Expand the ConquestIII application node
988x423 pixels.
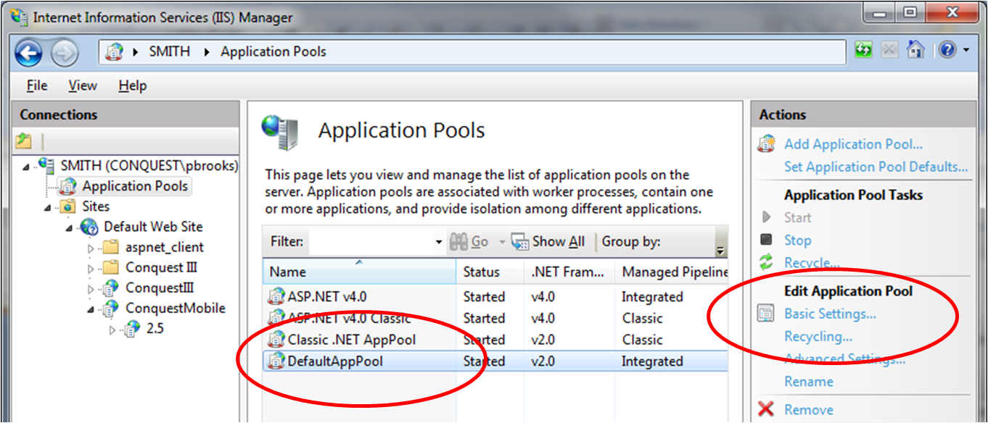(91, 288)
